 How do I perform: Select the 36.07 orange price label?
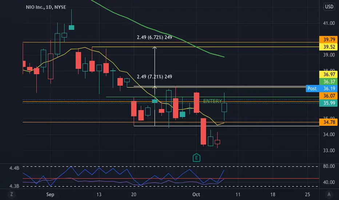(x=328, y=96)
